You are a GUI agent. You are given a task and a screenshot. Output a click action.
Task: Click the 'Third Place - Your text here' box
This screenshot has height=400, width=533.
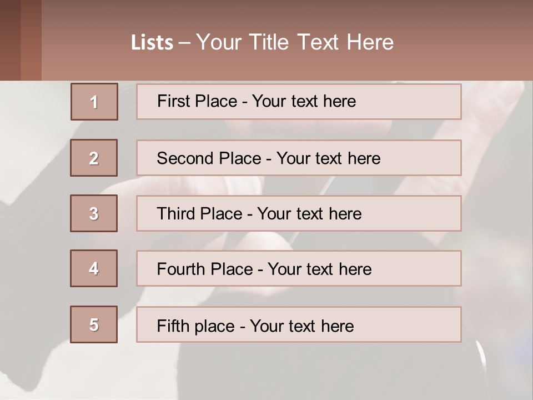tap(299, 213)
